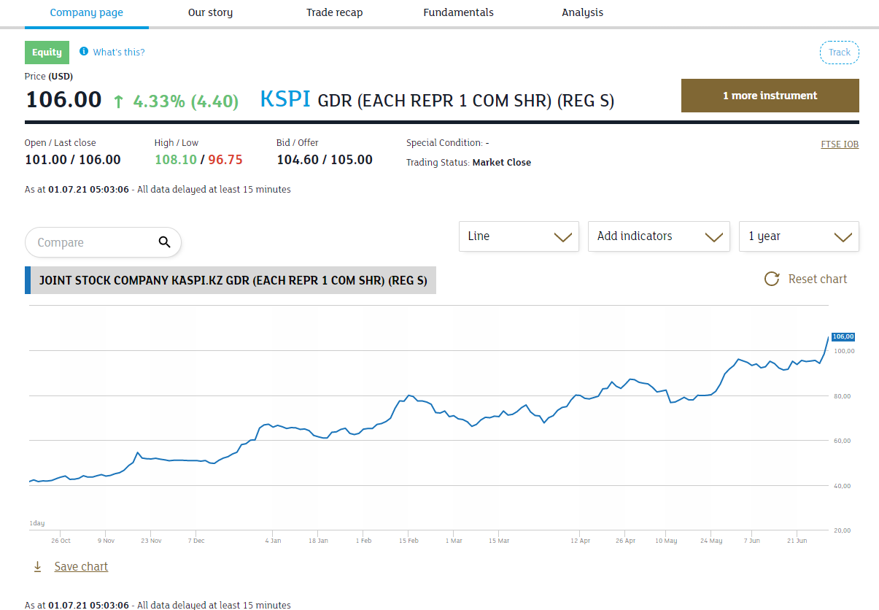
Task: Open the Analysis tab
Action: pyautogui.click(x=583, y=12)
